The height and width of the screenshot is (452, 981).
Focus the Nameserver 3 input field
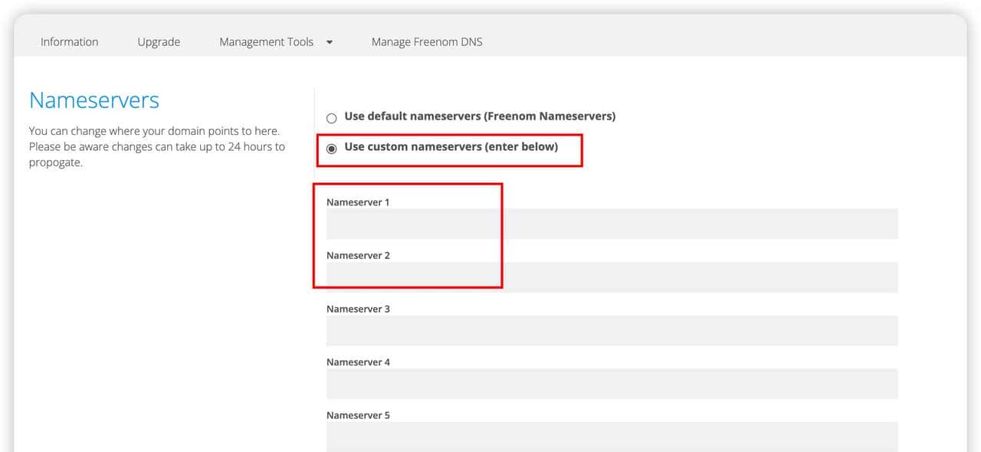[612, 331]
